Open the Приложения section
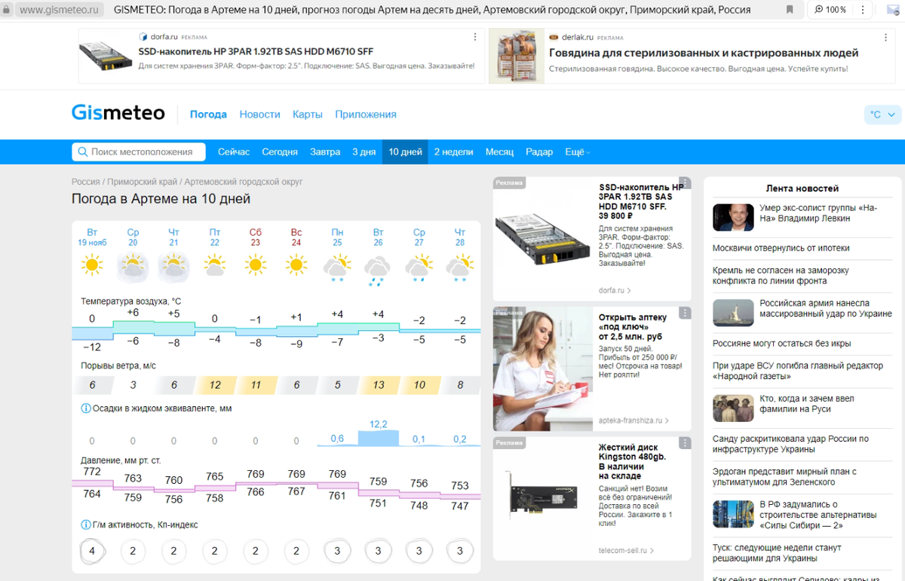The width and height of the screenshot is (905, 581). (x=366, y=115)
